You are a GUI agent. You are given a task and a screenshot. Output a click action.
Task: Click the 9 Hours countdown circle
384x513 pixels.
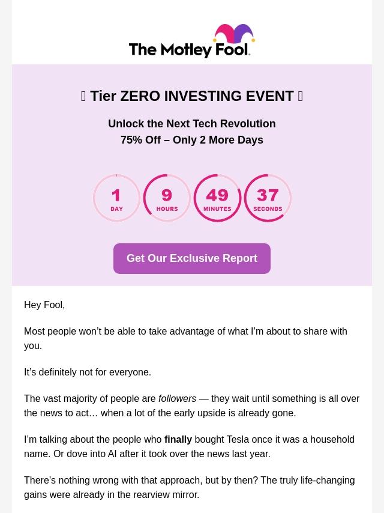click(x=167, y=198)
